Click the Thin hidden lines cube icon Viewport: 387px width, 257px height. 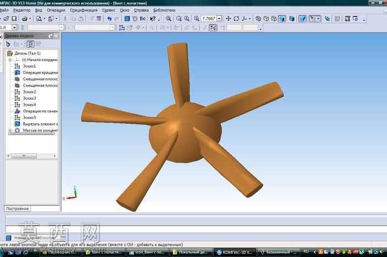[x=274, y=19]
